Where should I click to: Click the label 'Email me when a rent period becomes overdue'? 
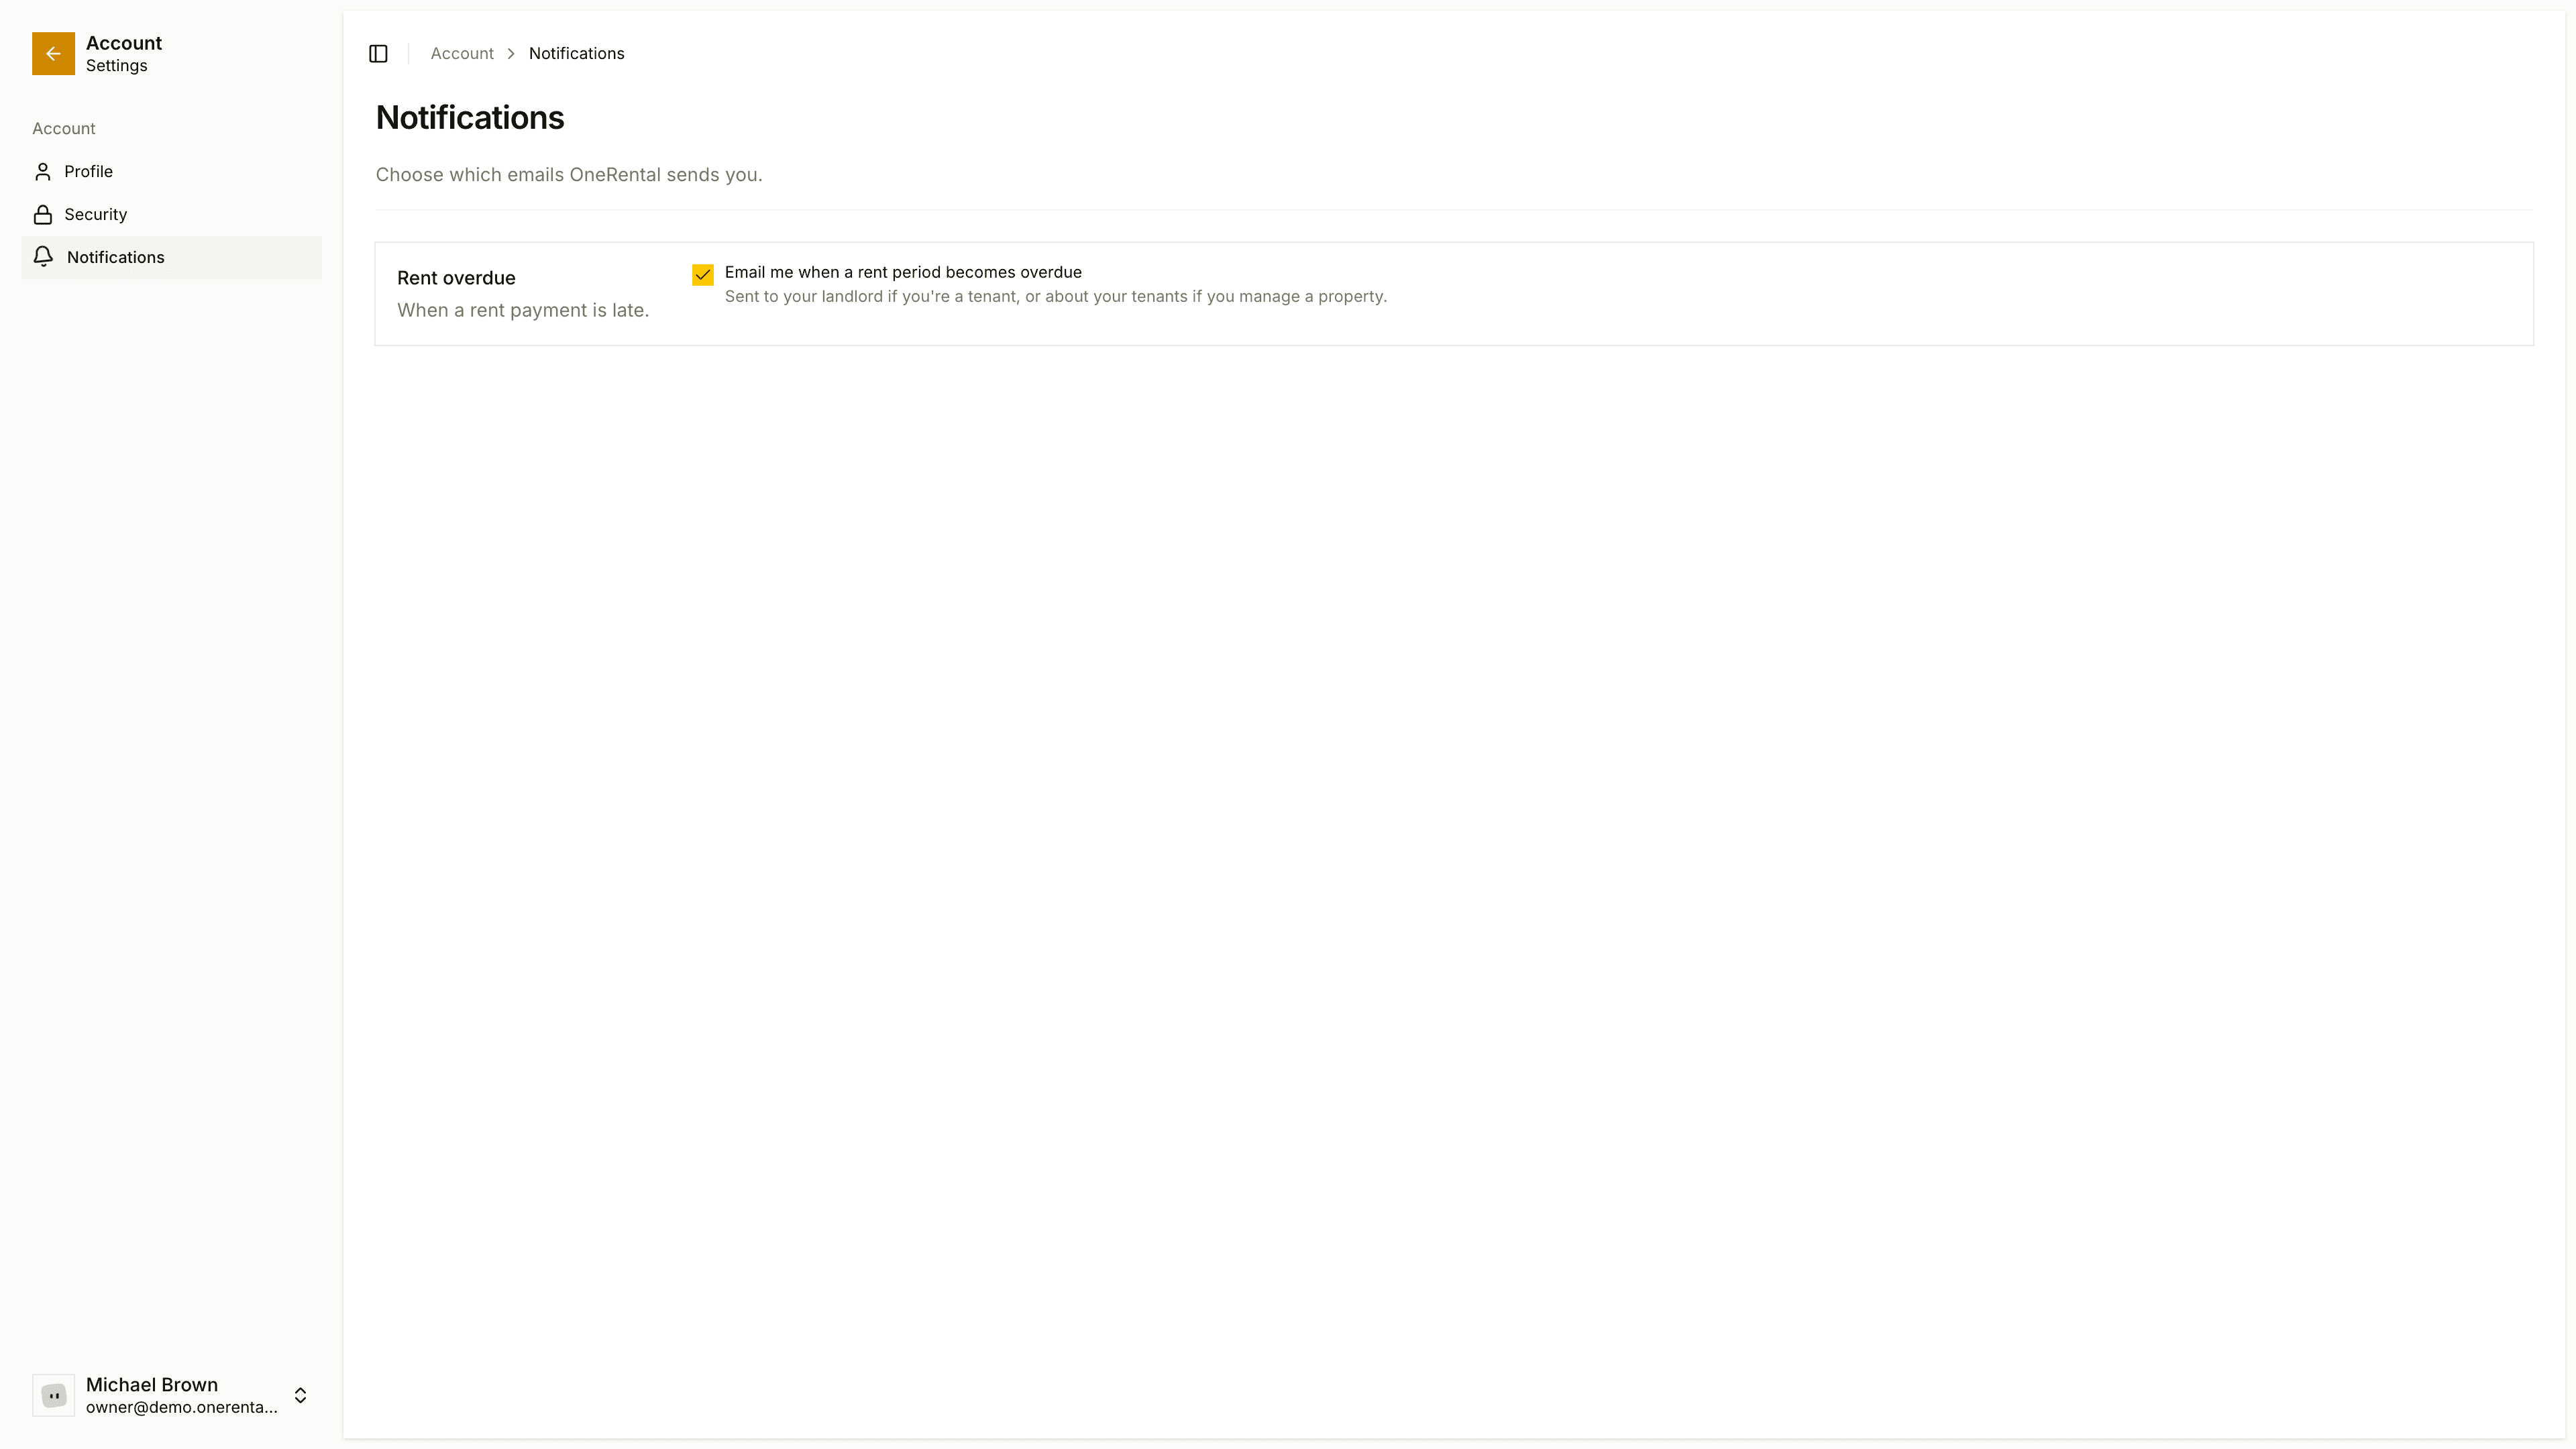(x=903, y=272)
